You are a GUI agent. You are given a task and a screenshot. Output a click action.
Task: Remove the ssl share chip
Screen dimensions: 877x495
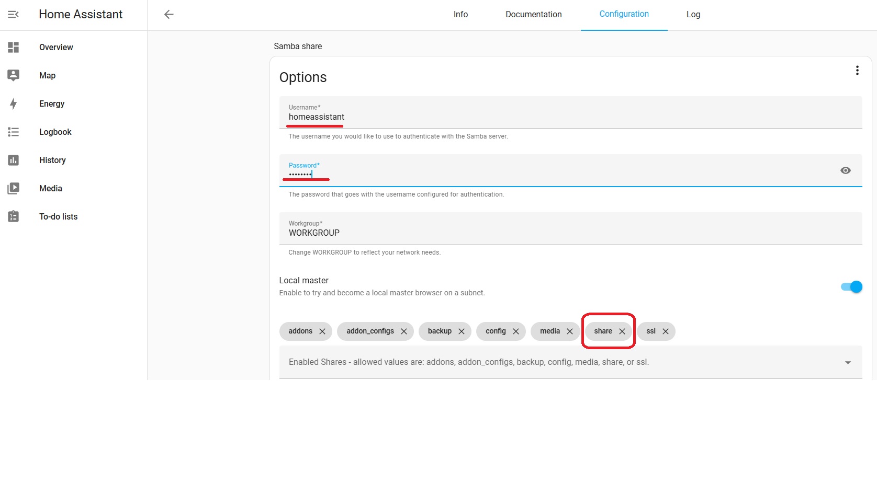click(666, 331)
